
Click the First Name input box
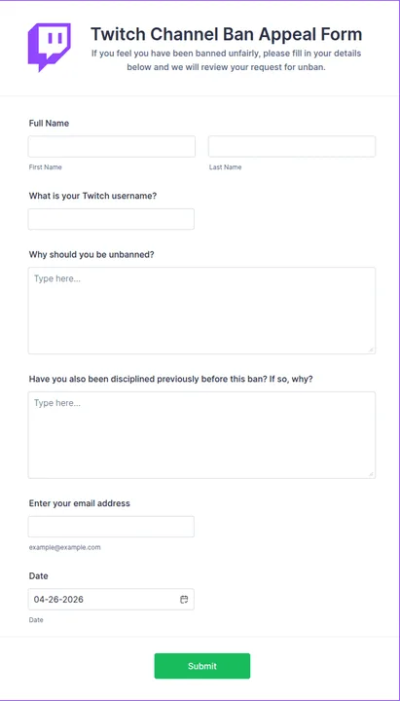coord(112,147)
